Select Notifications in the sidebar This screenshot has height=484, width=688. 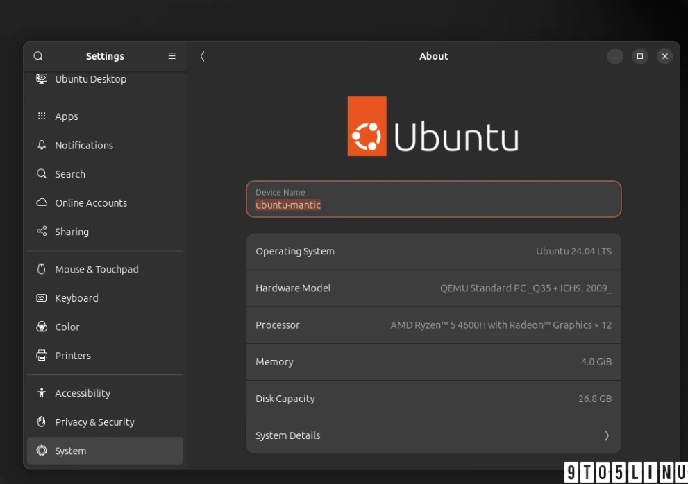pyautogui.click(x=105, y=145)
